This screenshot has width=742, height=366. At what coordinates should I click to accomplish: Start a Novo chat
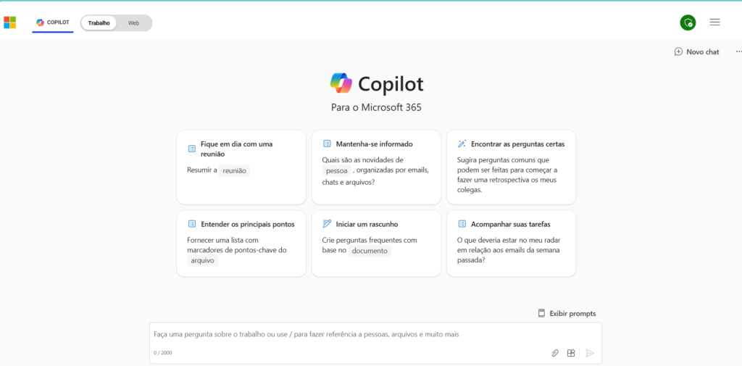(696, 51)
